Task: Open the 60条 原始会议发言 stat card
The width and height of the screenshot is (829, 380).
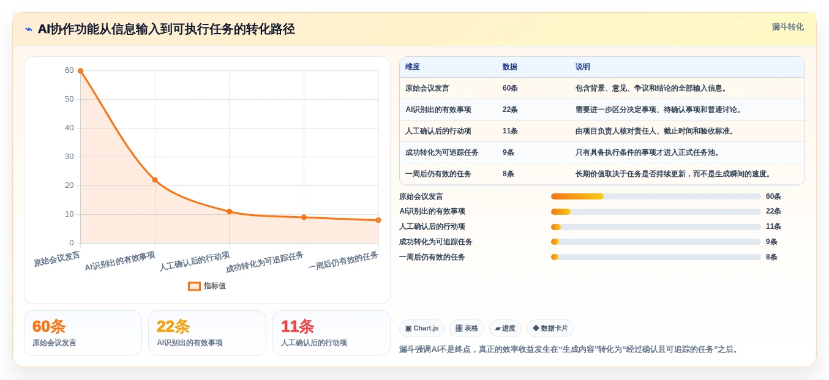Action: [83, 333]
